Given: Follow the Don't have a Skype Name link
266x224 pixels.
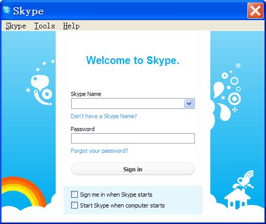Looking at the screenshot, I should [104, 116].
